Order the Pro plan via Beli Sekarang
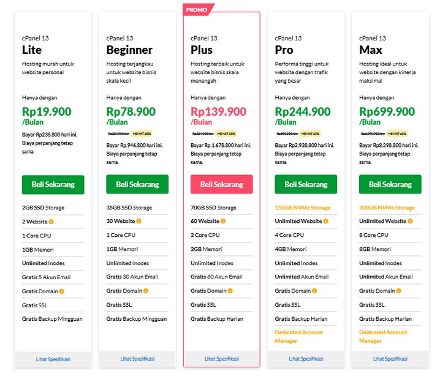 306,184
